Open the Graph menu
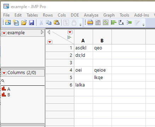 (x=109, y=15)
